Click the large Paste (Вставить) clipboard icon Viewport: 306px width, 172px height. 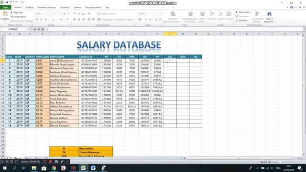point(5,14)
